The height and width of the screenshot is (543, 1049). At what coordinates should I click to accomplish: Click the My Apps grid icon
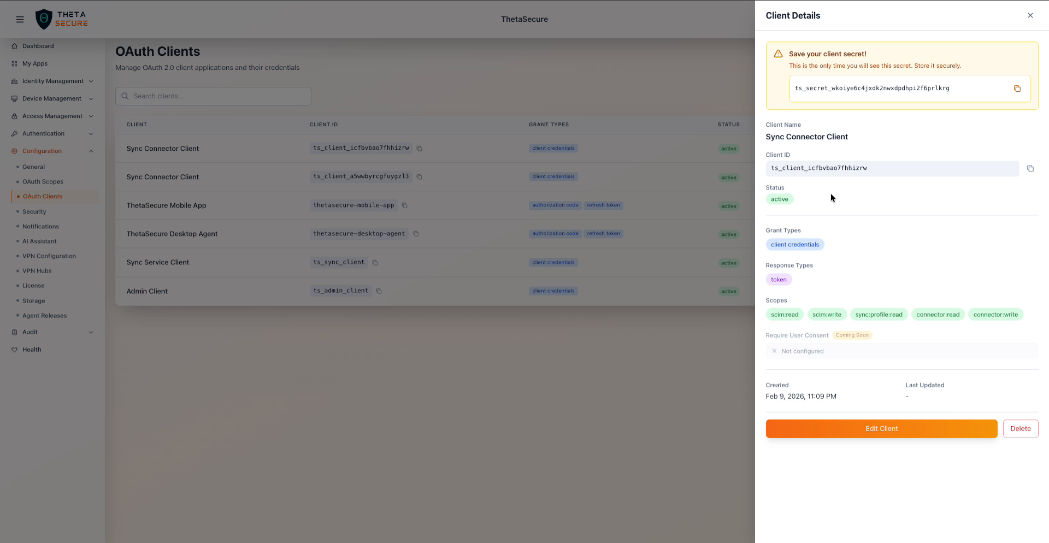tap(14, 63)
